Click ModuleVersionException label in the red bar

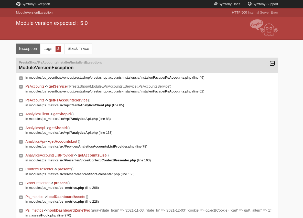(x=34, y=13)
